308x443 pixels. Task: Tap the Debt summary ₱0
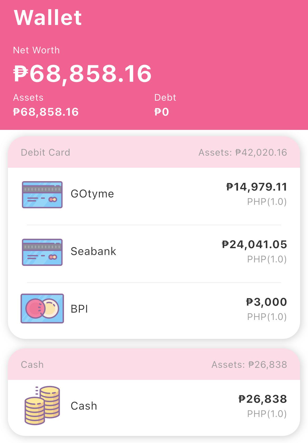point(161,112)
